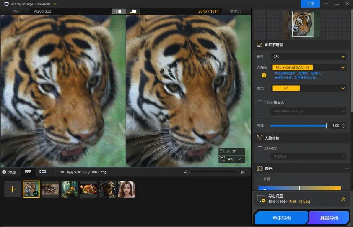Click the strength value stepper arrows

[343, 125]
